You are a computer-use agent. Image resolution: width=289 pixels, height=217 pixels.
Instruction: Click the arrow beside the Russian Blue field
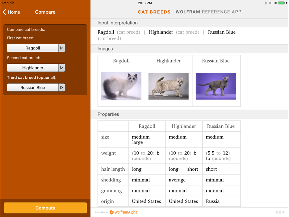pyautogui.click(x=62, y=87)
